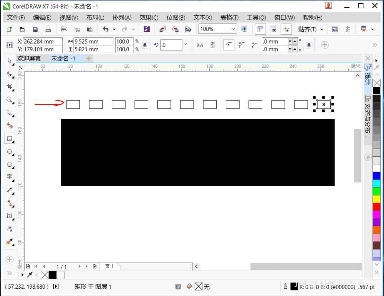Open the zoom level dropdown showing 100%
384x296 pixels.
point(233,29)
